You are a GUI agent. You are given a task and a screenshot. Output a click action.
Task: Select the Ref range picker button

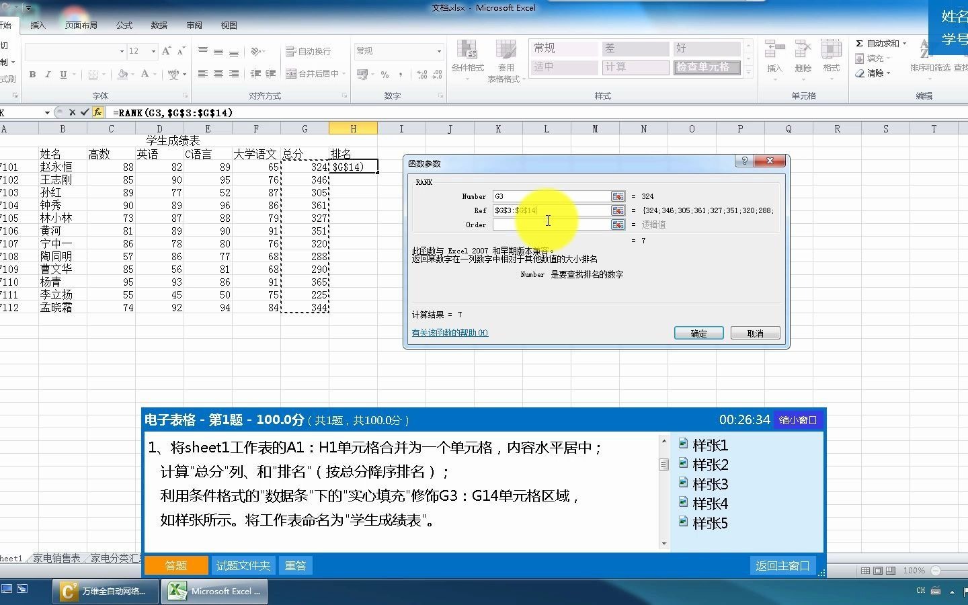[618, 210]
